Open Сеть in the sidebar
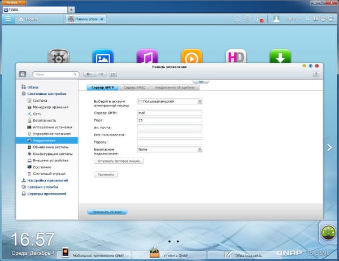Screen dimensions: 339x261 tap(34, 114)
